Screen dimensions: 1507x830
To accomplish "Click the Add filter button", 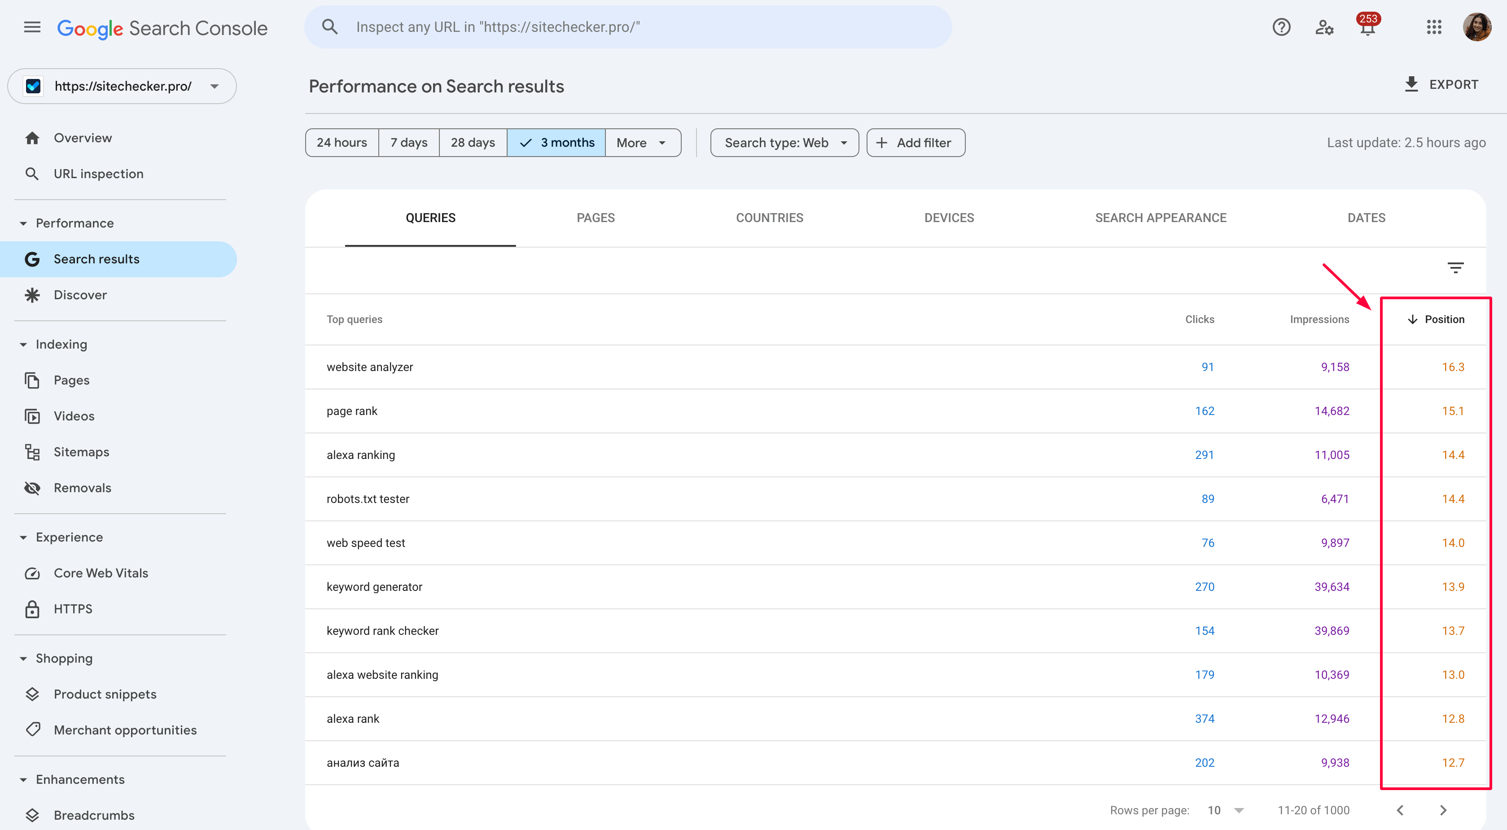I will [916, 143].
